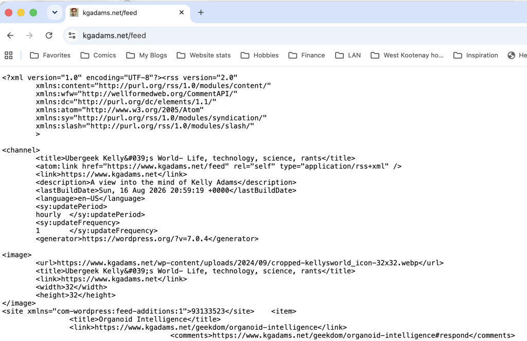Click the tab favicon portrait
527x341 pixels.
pyautogui.click(x=74, y=12)
